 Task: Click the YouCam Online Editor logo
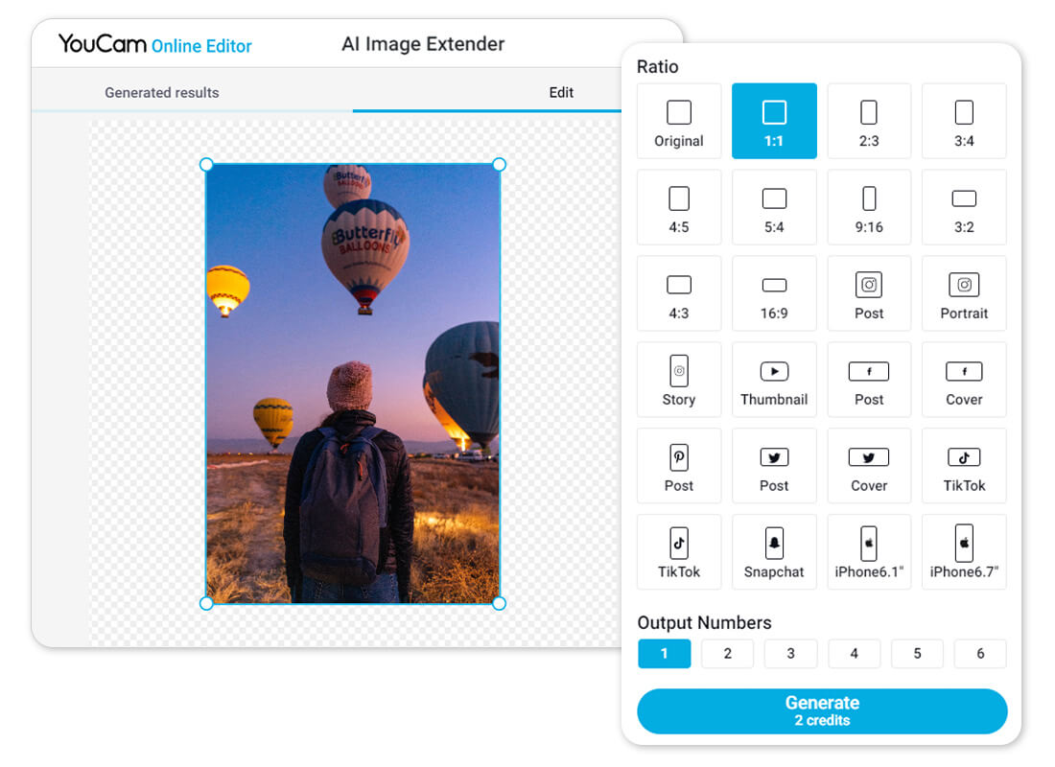pos(154,44)
